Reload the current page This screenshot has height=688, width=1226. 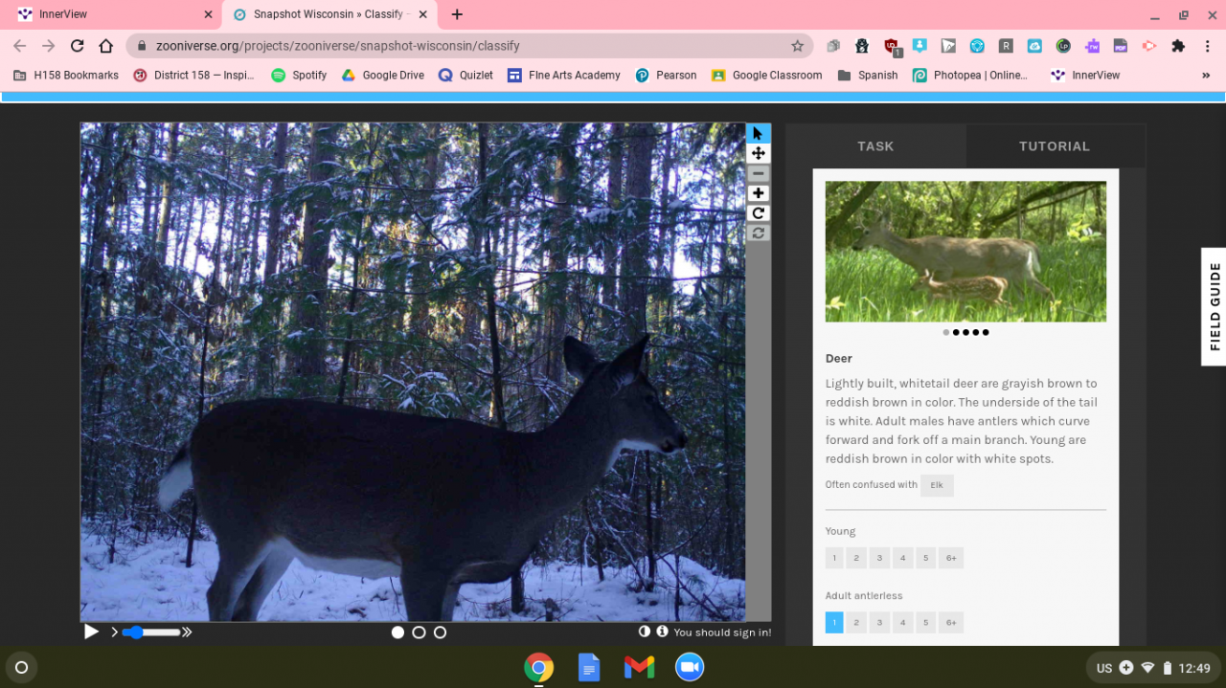click(x=78, y=45)
